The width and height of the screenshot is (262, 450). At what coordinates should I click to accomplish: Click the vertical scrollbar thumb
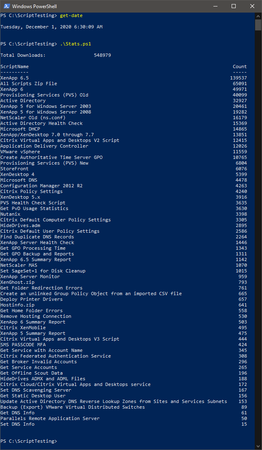point(258,25)
